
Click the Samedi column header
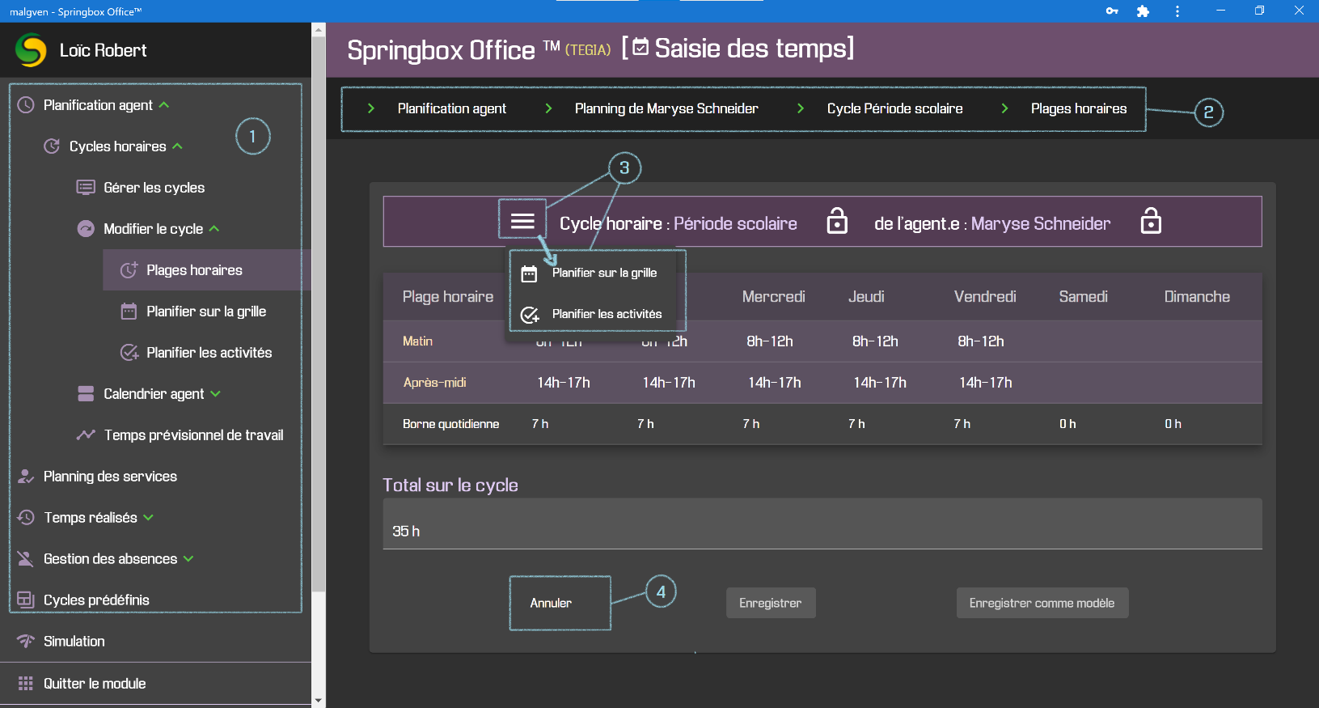click(x=1084, y=297)
